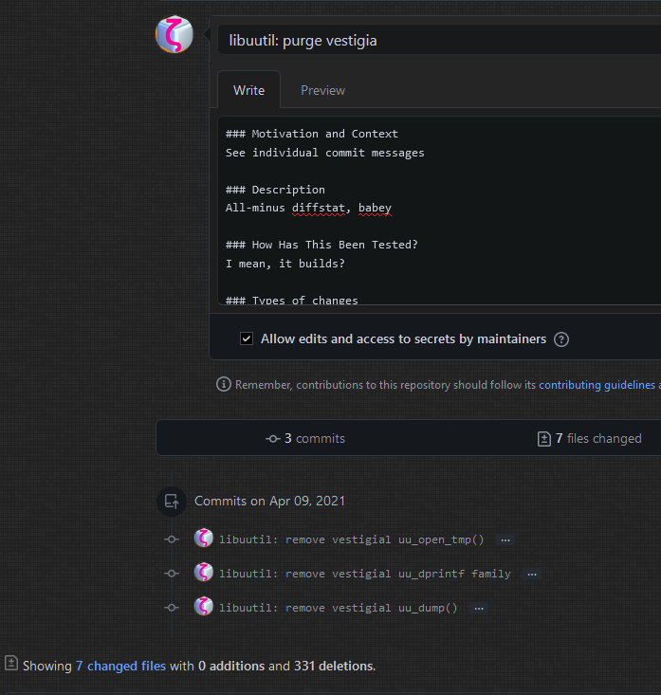The width and height of the screenshot is (661, 695).
Task: Uncheck Allow edits by maintainers checkbox
Action: (247, 339)
